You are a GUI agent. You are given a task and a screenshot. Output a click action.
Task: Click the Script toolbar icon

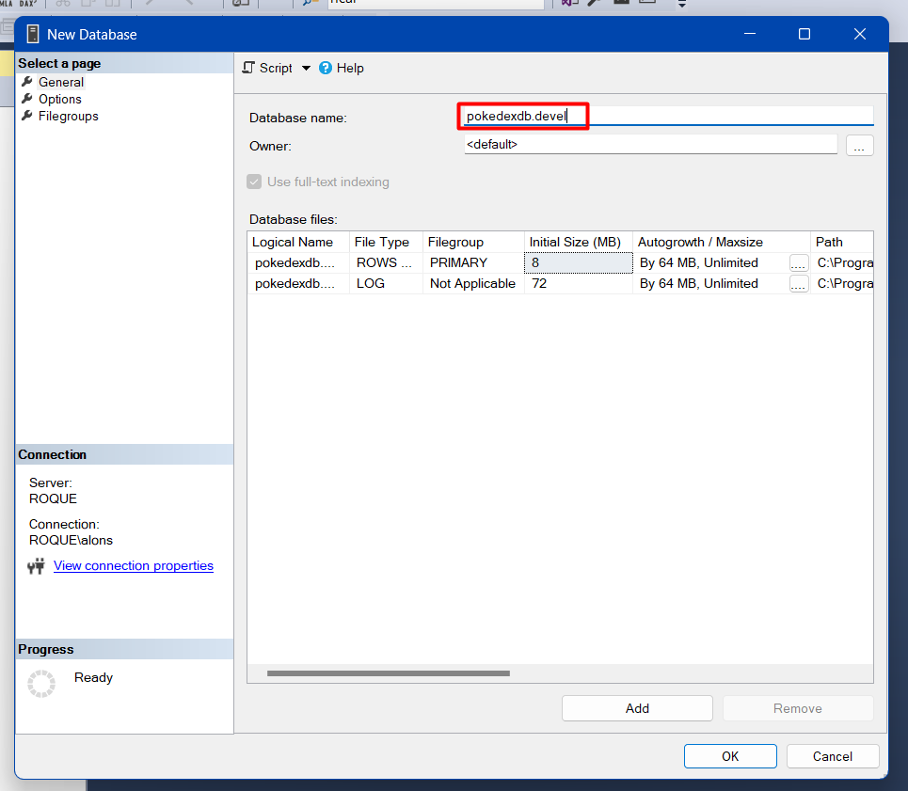coord(248,68)
